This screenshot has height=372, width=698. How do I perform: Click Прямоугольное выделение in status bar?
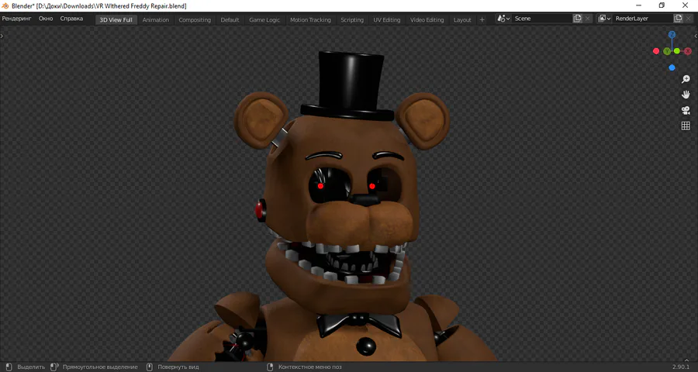[x=100, y=367]
